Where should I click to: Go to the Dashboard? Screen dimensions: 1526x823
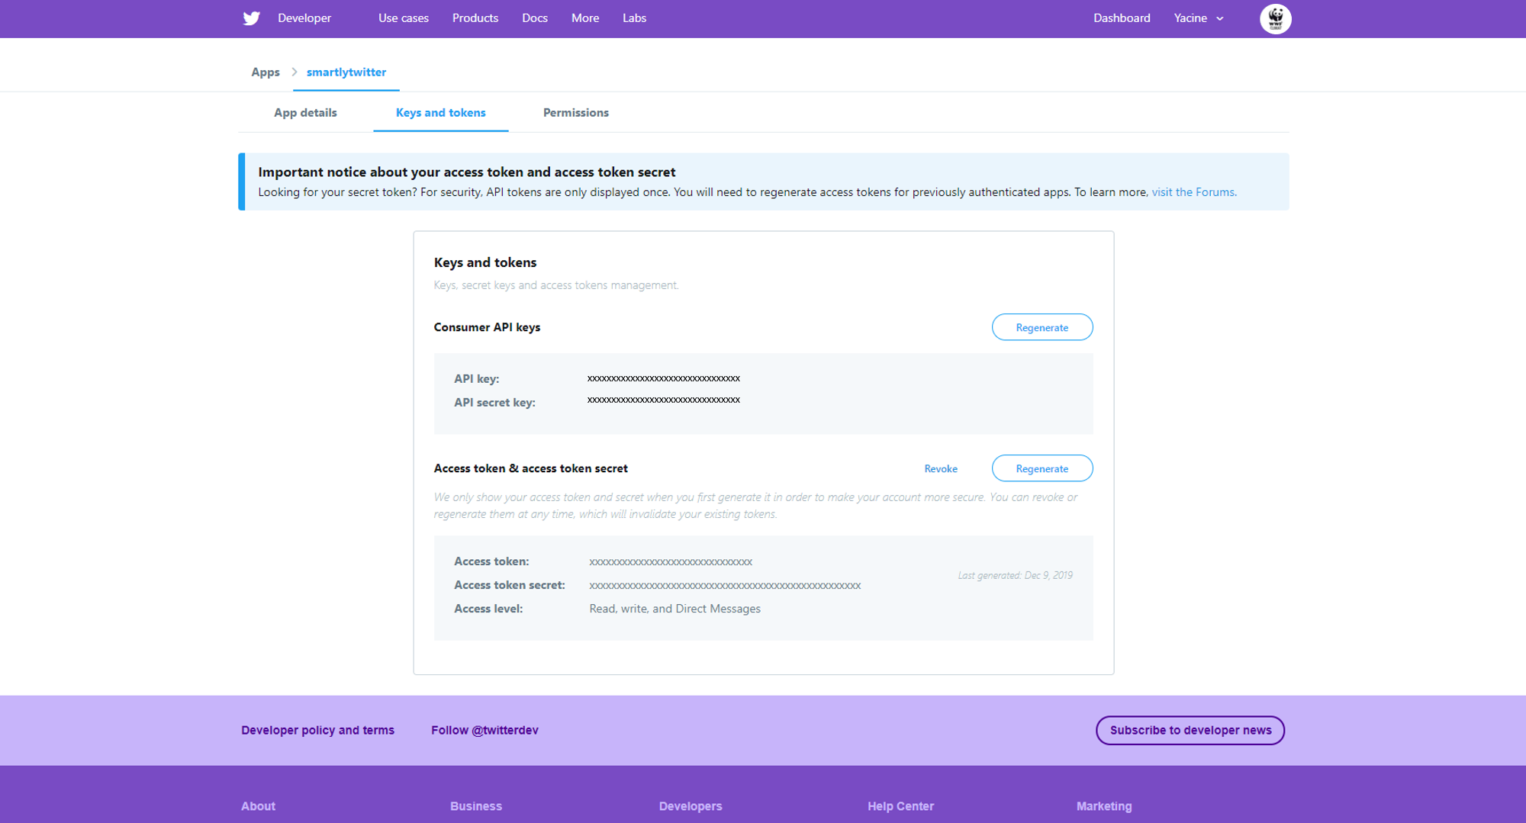pos(1122,18)
